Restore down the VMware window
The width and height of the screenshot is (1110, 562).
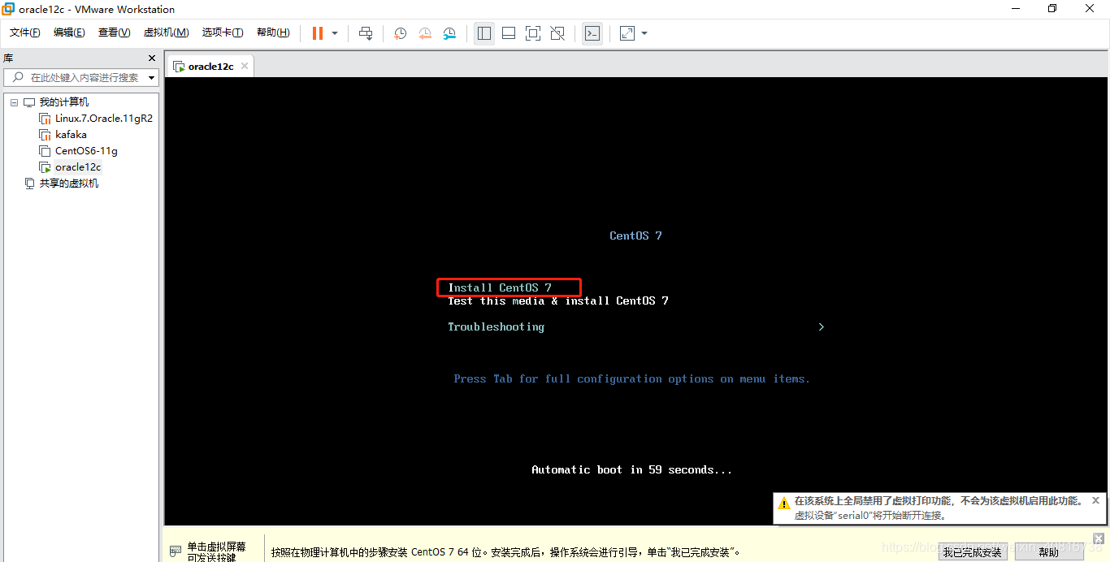point(1052,9)
